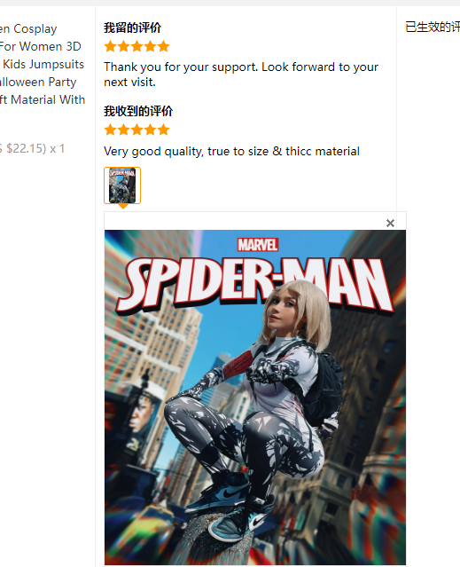
Task: Click the $22.15 x 1 price text
Action: (32, 148)
